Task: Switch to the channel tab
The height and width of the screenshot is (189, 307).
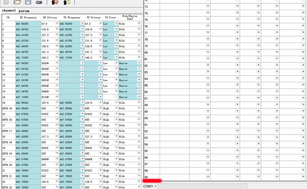Action: tap(9, 10)
